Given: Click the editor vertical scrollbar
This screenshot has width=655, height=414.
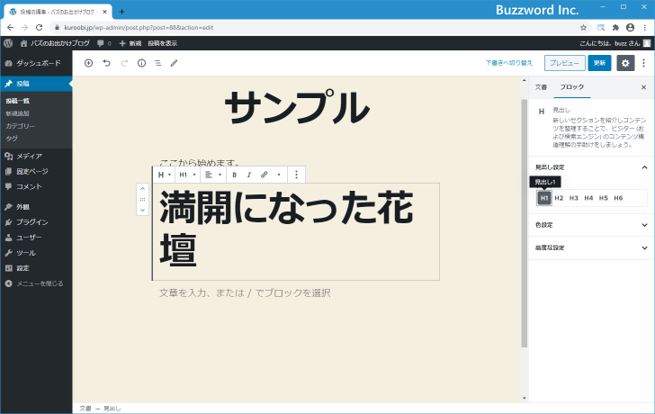Looking at the screenshot, I should pos(525,223).
